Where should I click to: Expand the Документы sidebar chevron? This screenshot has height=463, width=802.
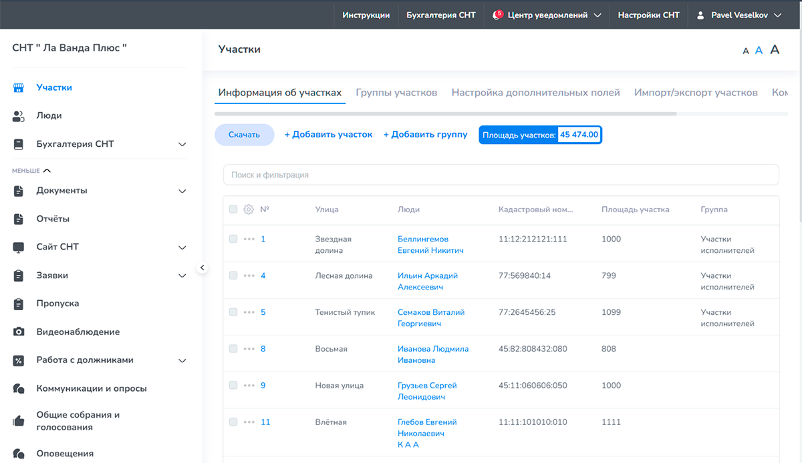(182, 191)
